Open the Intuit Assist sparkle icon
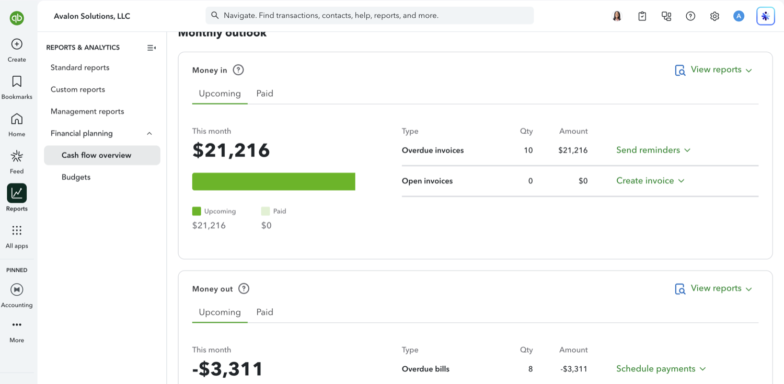 (x=766, y=16)
